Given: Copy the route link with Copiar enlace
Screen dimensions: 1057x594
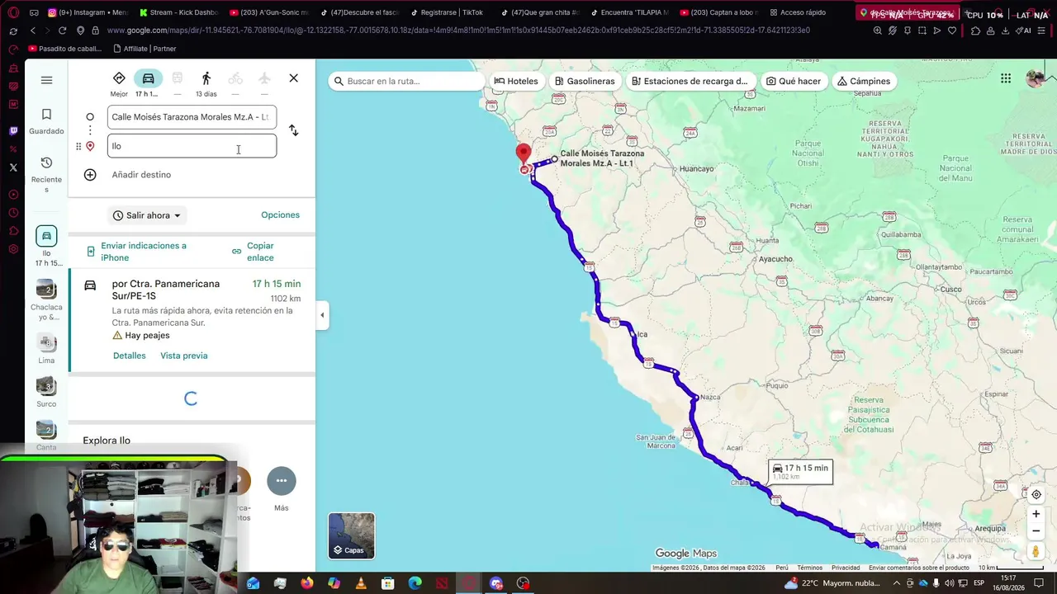Looking at the screenshot, I should (x=254, y=252).
